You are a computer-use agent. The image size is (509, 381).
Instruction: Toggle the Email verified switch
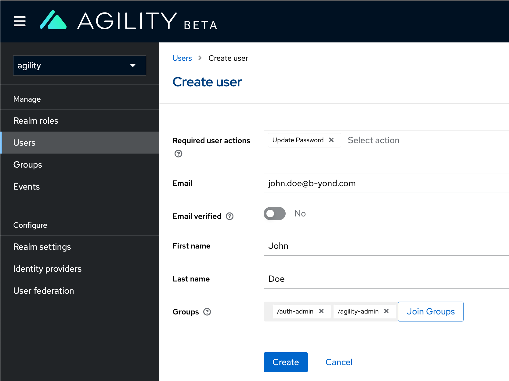[275, 213]
